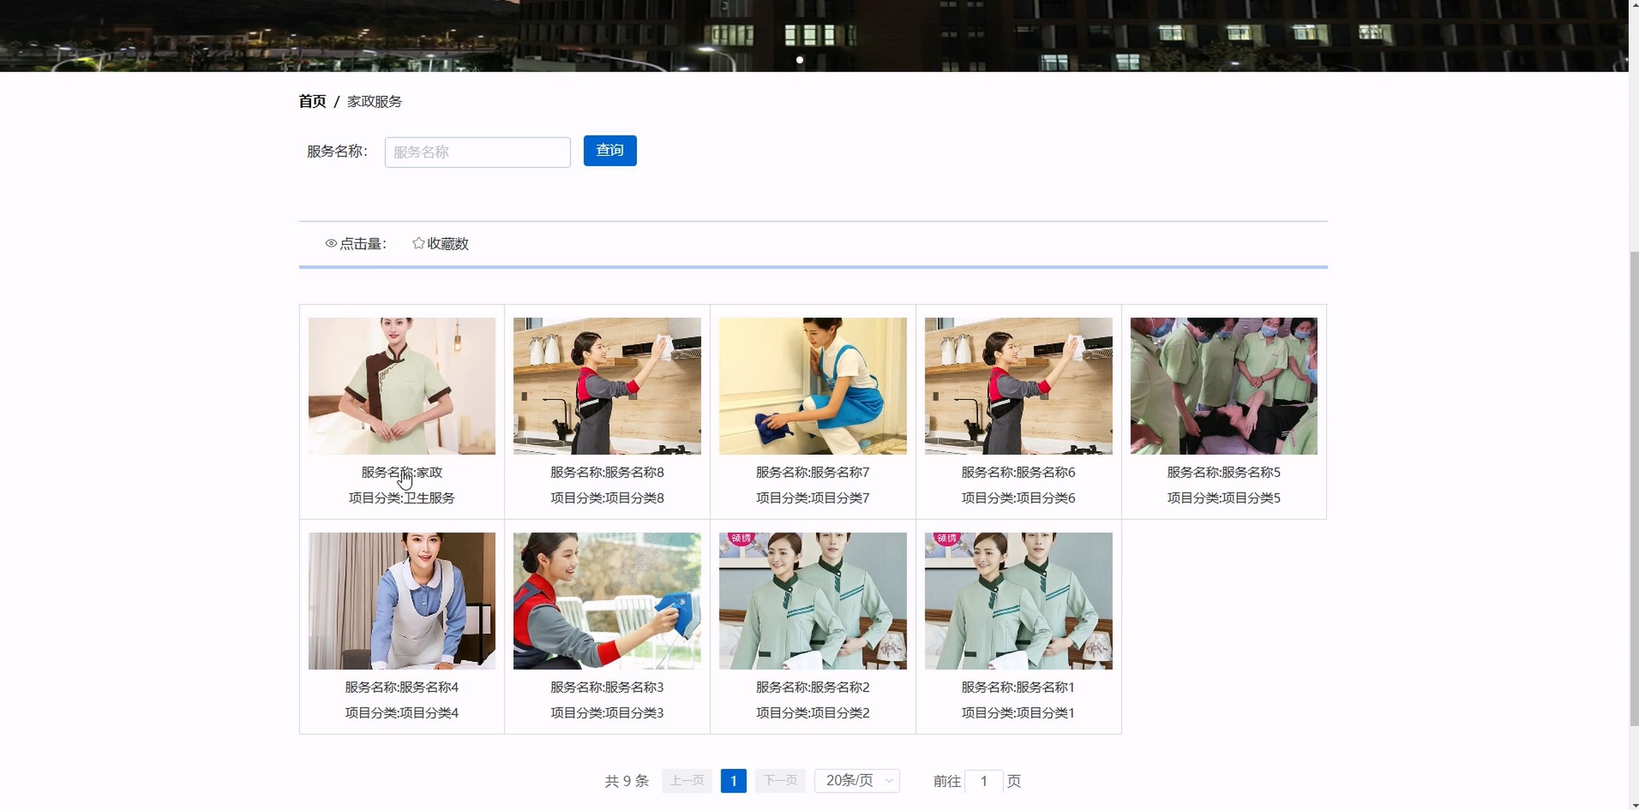The height and width of the screenshot is (810, 1639).
Task: Focus the 服务名称 search input
Action: (x=477, y=153)
